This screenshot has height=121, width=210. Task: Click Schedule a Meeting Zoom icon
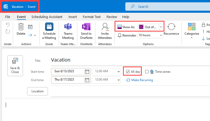coord(49,27)
